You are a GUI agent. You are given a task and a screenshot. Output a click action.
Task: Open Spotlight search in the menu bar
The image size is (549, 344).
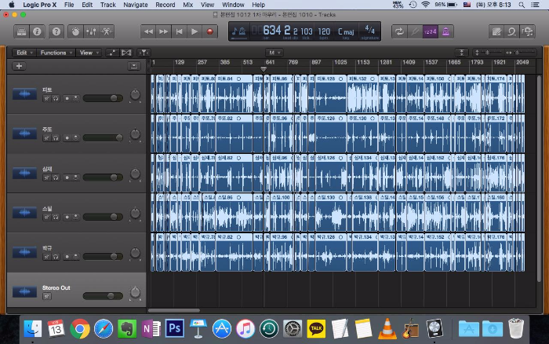tap(522, 5)
